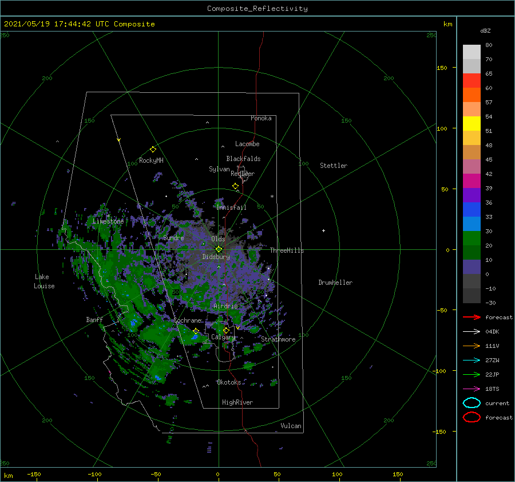Click the Composite_Reflectivity title
This screenshot has width=515, height=482.
pyautogui.click(x=257, y=9)
